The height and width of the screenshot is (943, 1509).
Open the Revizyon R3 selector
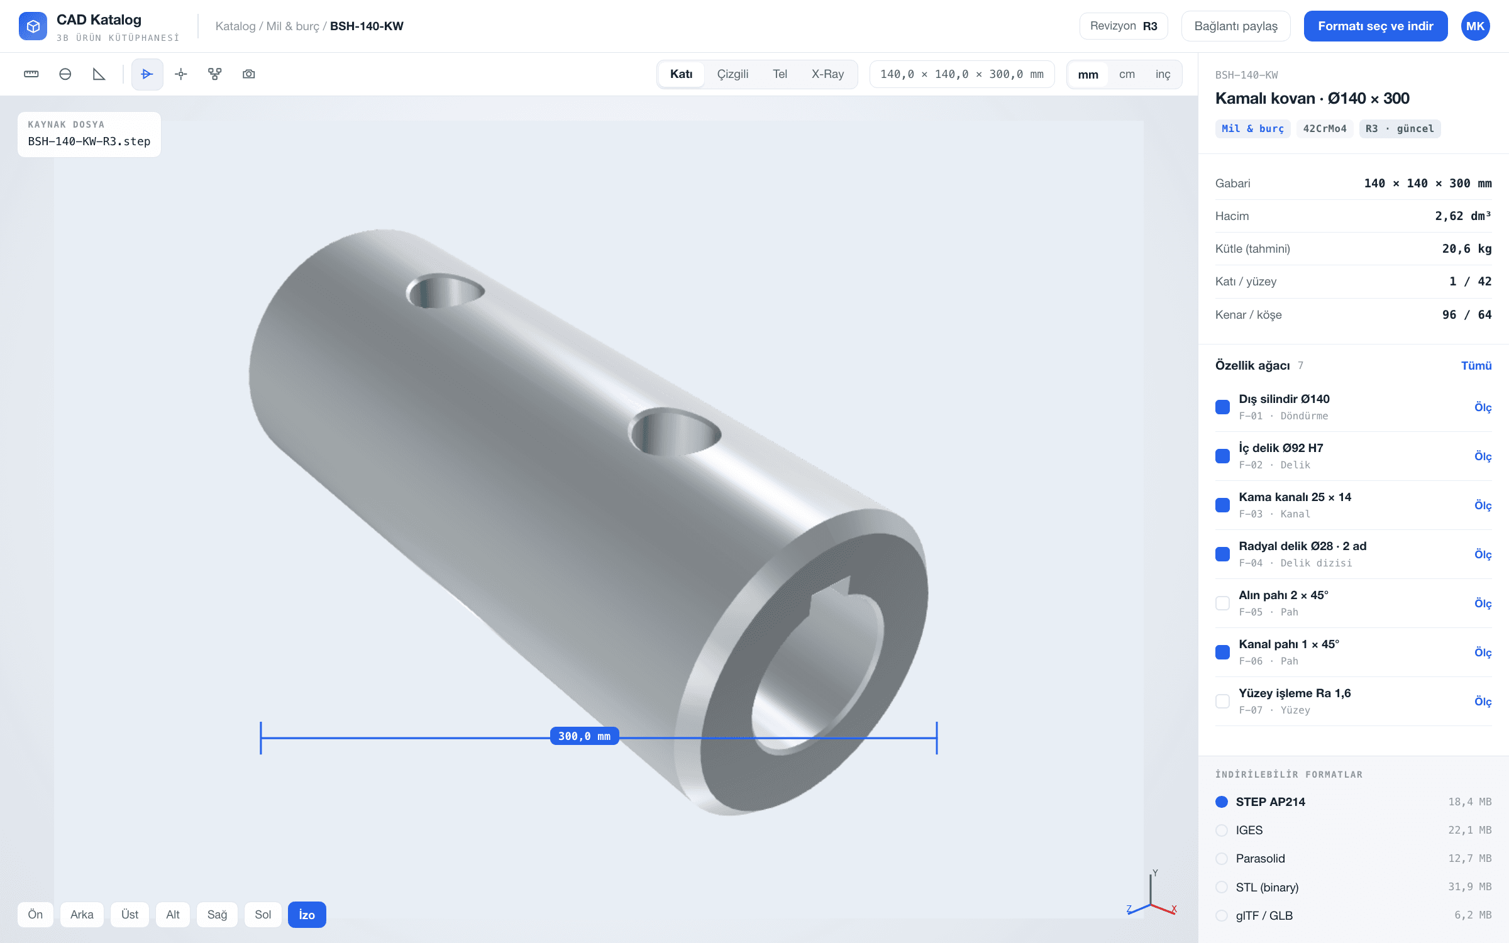[x=1124, y=26]
